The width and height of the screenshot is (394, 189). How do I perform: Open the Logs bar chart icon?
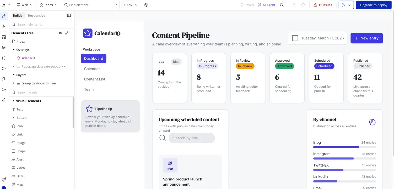pos(4,100)
